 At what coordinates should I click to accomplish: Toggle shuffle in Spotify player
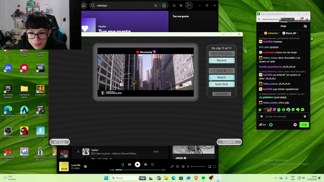click(123, 165)
